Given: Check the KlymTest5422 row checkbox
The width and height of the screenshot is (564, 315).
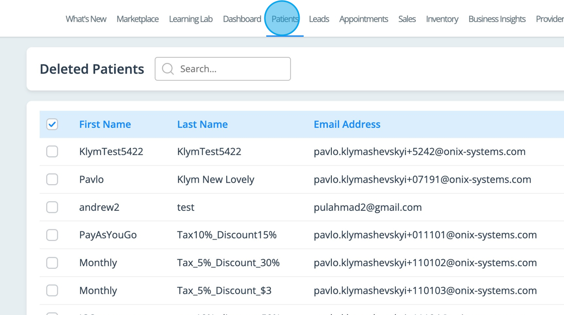Looking at the screenshot, I should (52, 151).
